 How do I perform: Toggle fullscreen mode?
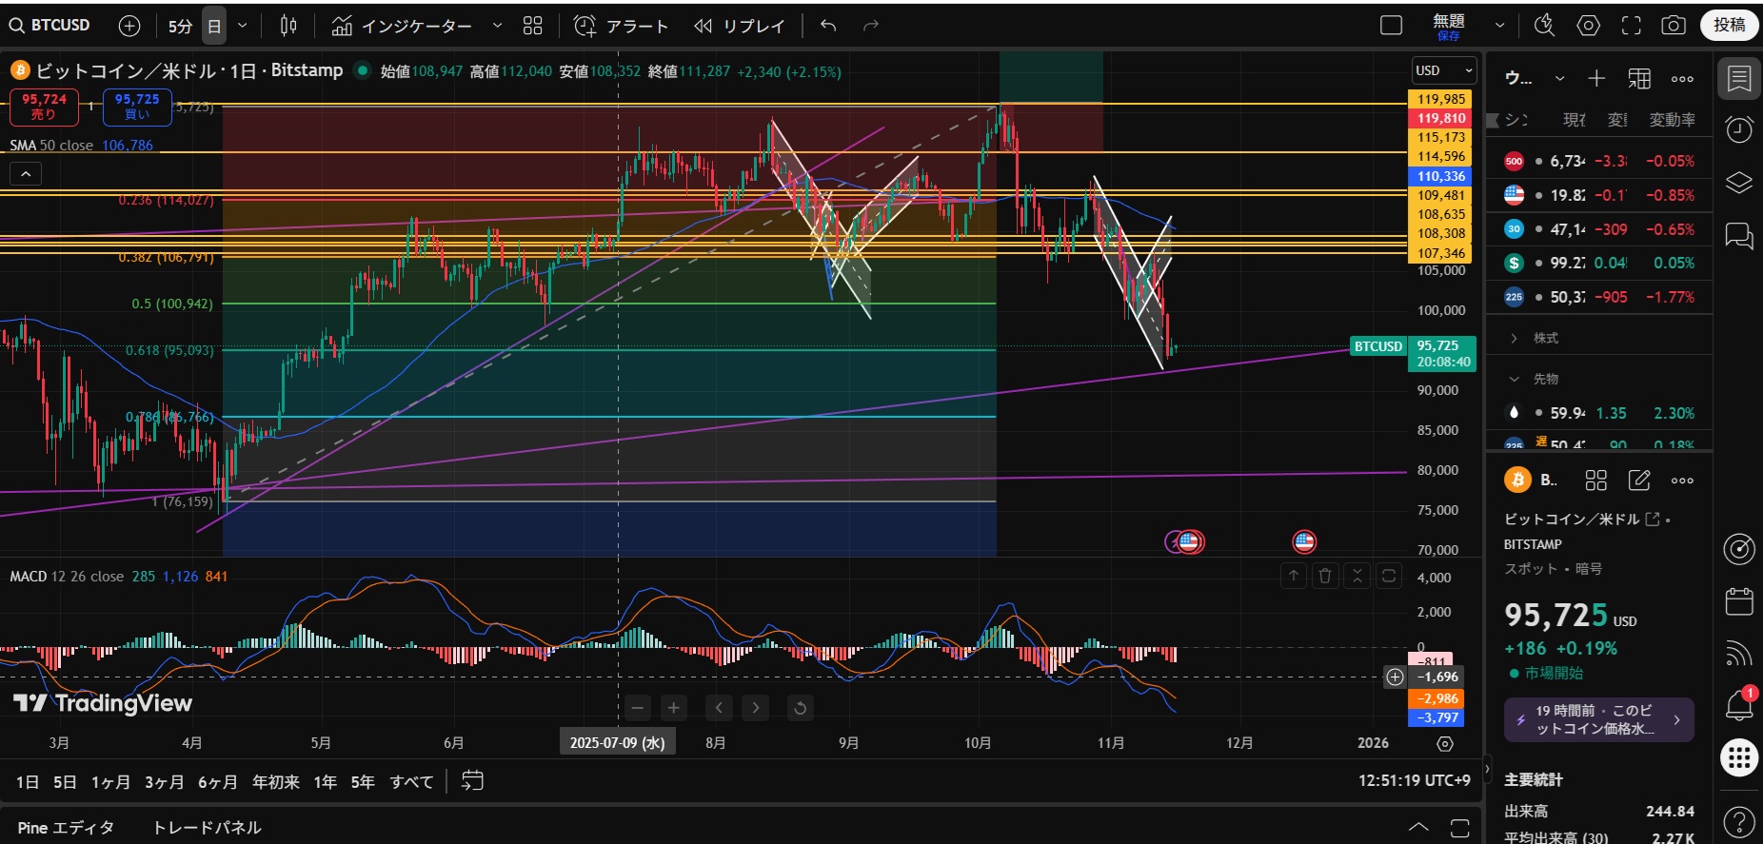(x=1631, y=26)
